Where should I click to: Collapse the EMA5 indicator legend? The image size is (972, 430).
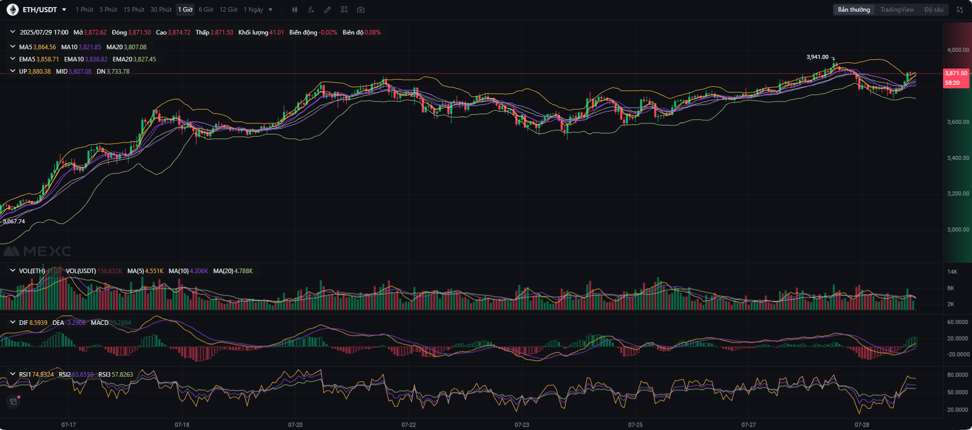coord(13,59)
